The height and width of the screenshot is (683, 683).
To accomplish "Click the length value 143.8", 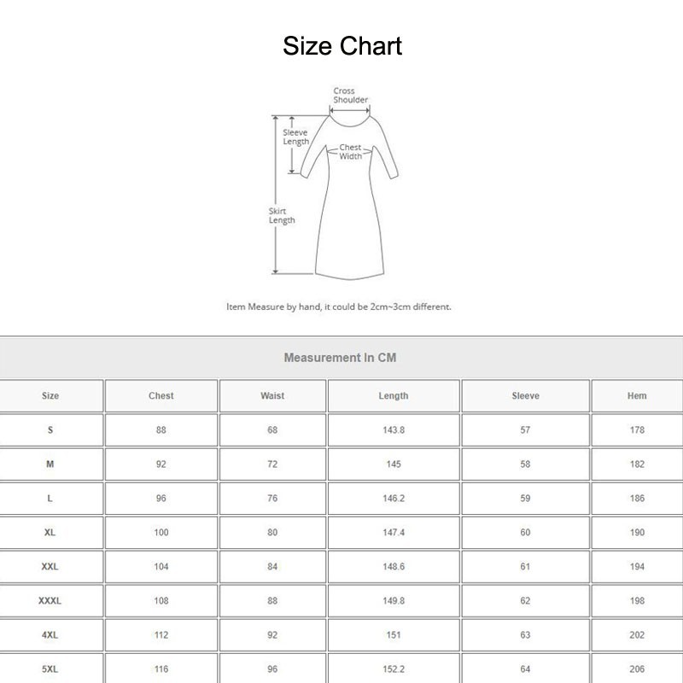I will [394, 430].
